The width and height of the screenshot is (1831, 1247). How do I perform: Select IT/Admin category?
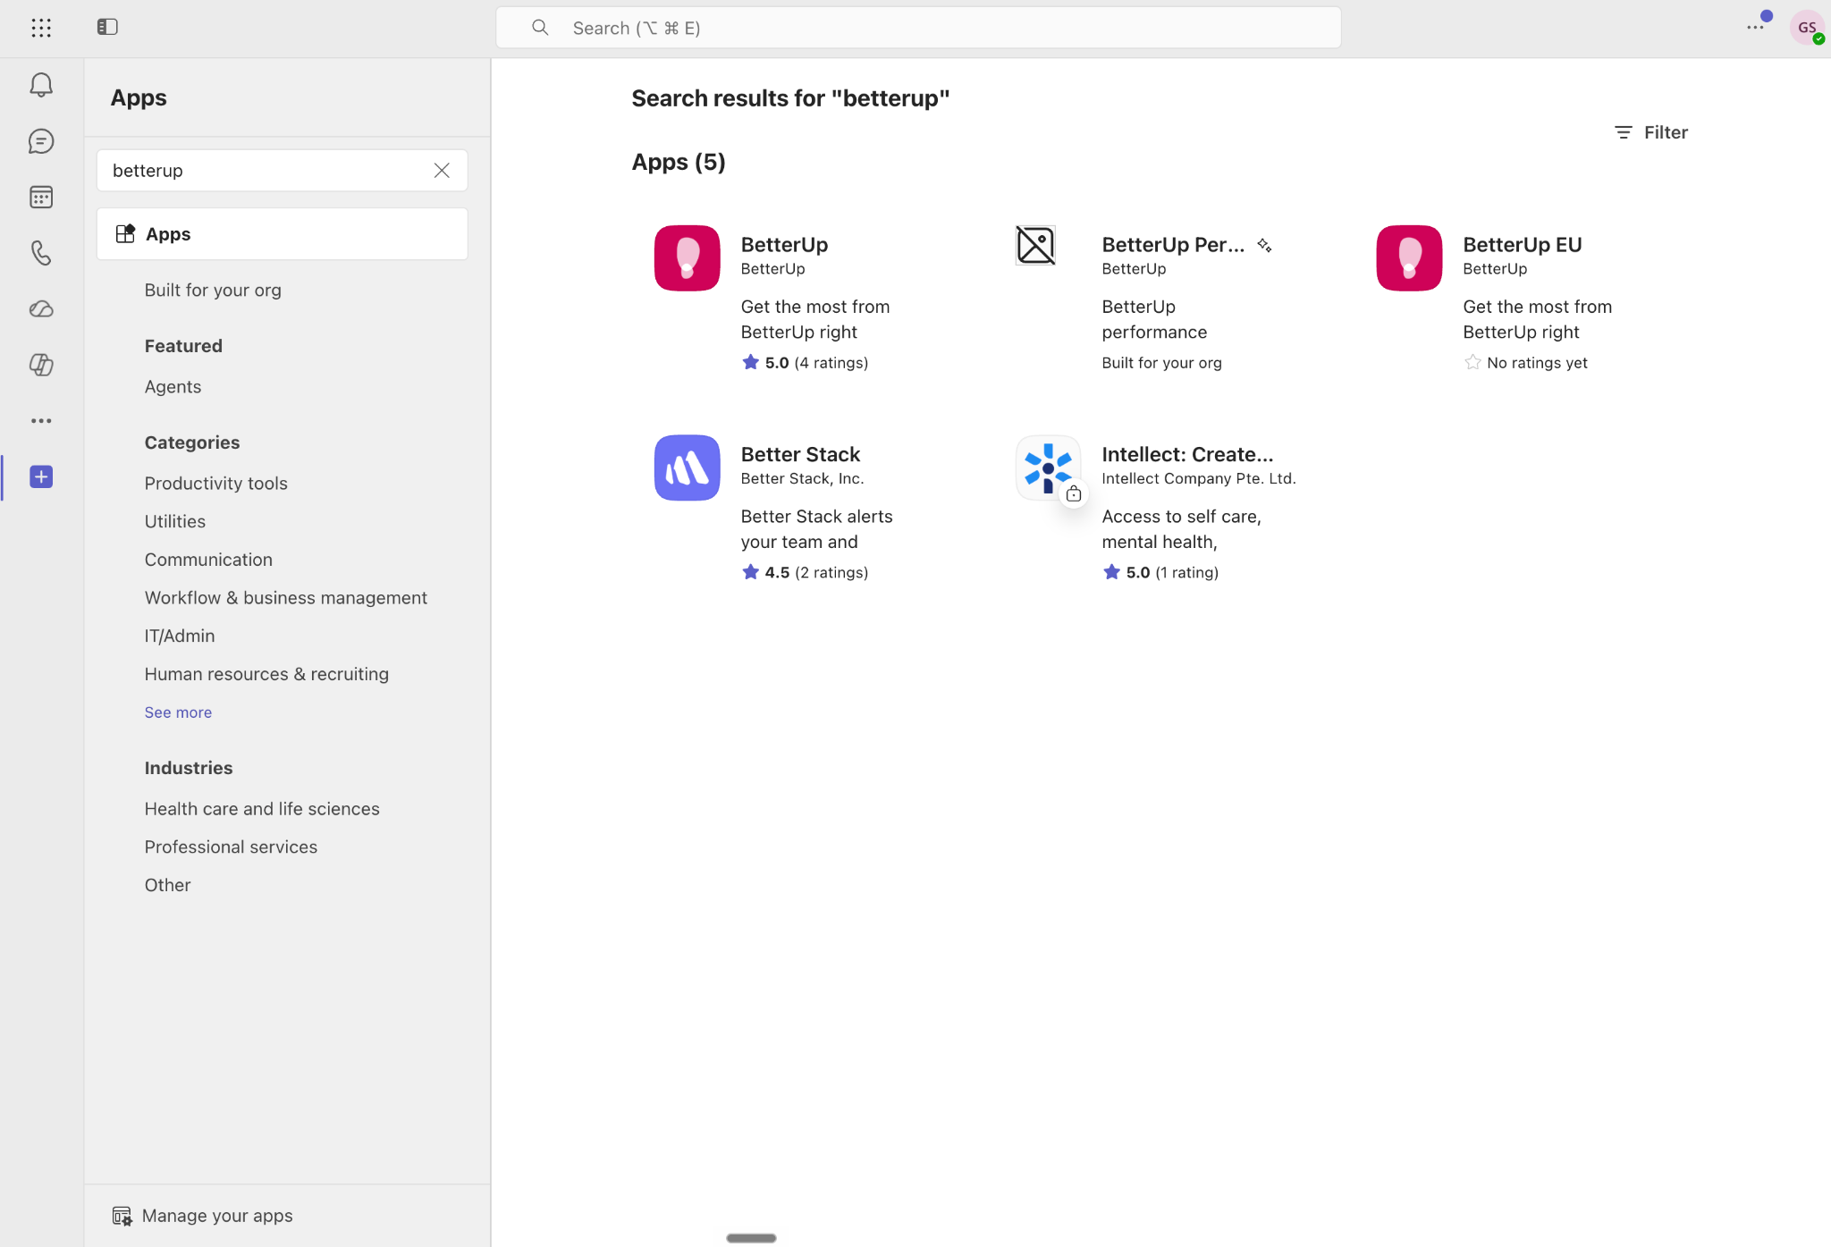(x=180, y=636)
